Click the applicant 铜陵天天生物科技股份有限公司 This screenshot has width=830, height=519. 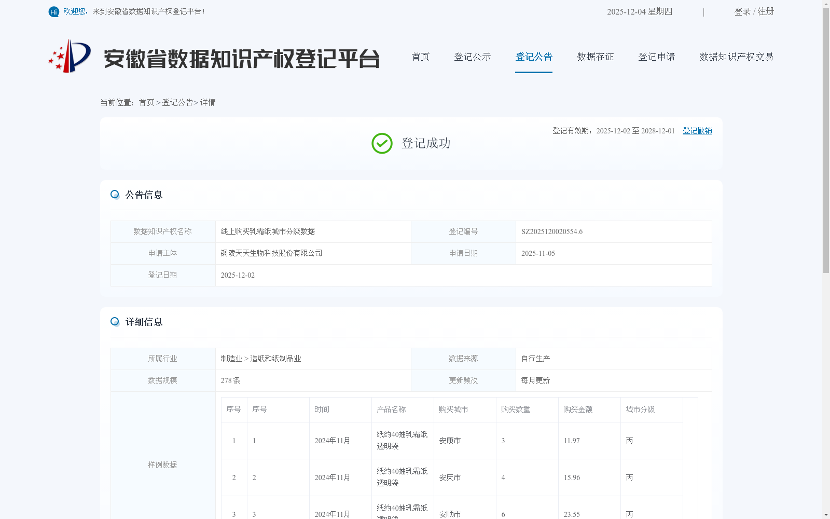point(272,253)
